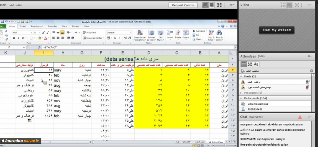
Task: Open the Merge & Center dropdown arrow
Action: 103,38
